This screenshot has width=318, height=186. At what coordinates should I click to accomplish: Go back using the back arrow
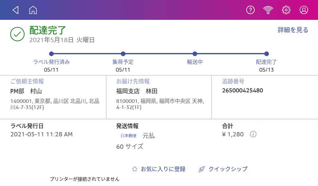(16, 10)
